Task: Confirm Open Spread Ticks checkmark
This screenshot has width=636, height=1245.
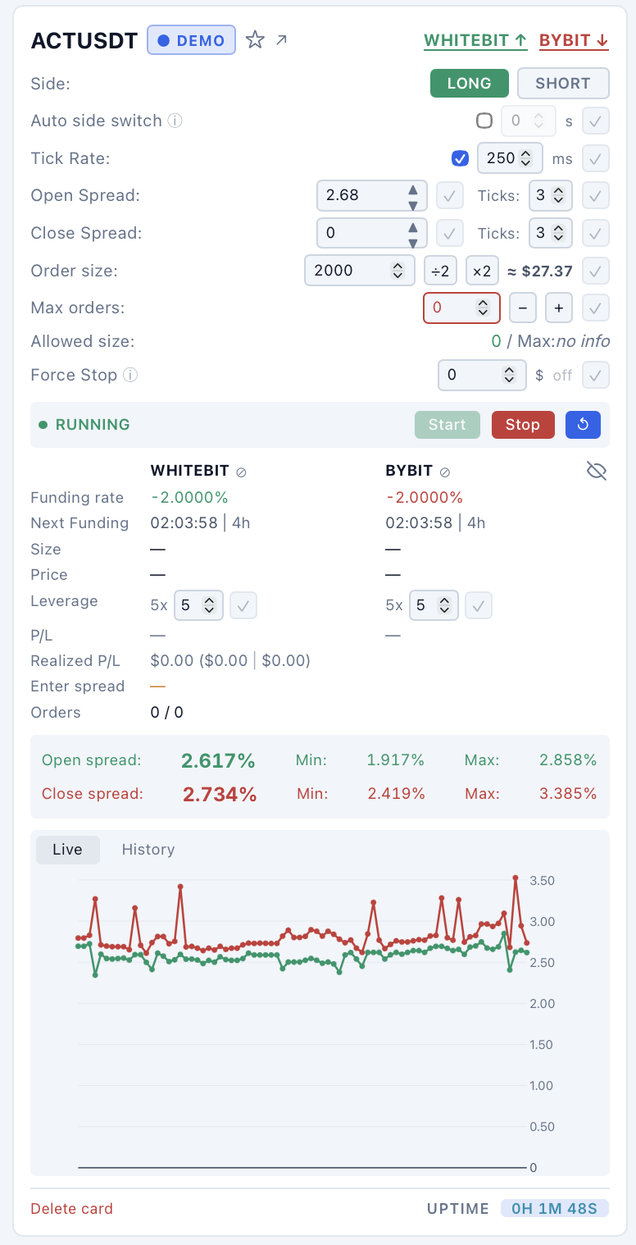Action: point(596,195)
